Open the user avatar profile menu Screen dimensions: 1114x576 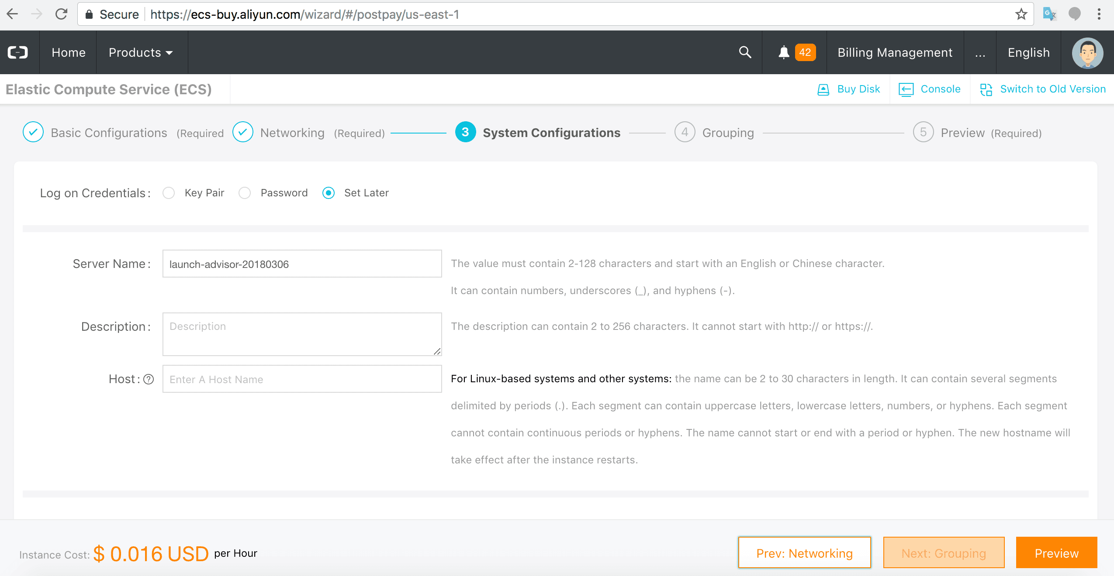1087,53
